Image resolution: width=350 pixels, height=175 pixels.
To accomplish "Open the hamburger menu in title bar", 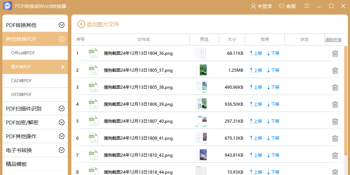I will point(307,6).
